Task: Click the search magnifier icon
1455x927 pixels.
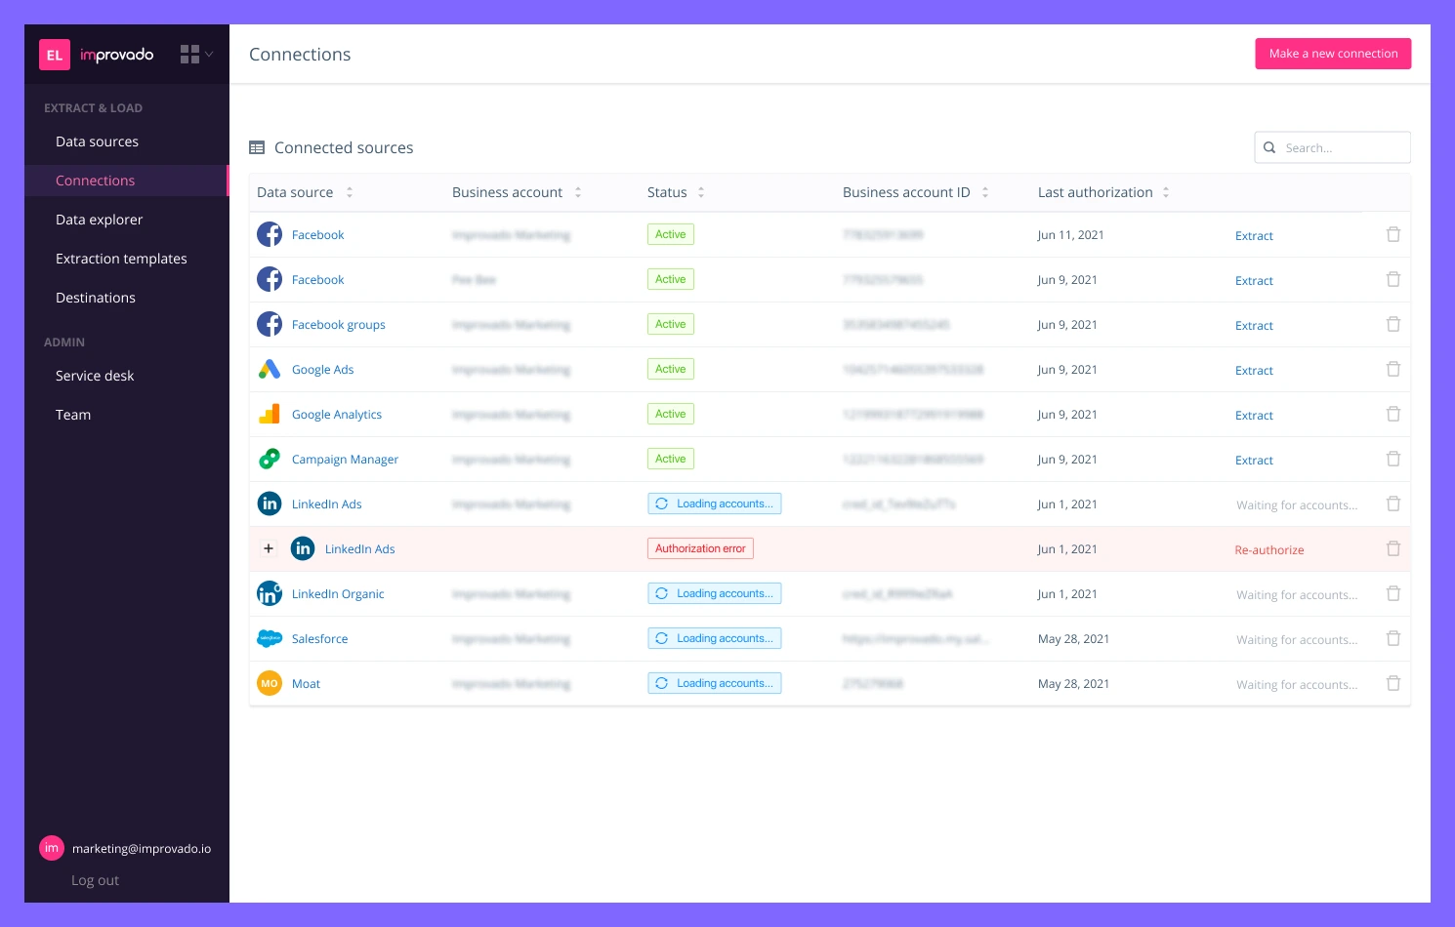Action: pyautogui.click(x=1269, y=147)
